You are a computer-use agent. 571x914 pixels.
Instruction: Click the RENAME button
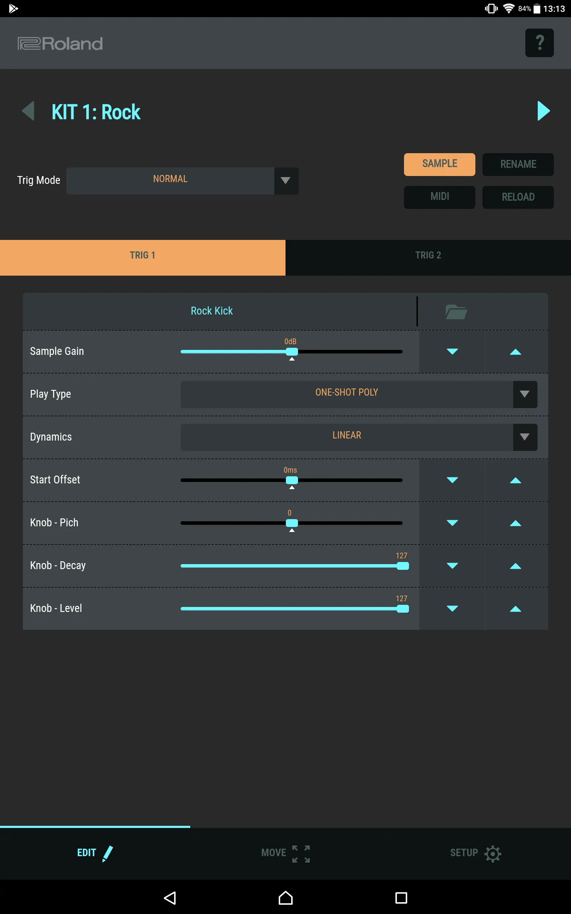click(518, 164)
